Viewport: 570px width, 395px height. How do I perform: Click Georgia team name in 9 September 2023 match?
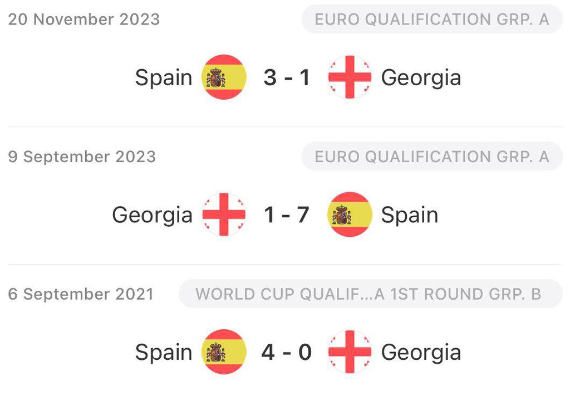pyautogui.click(x=153, y=215)
